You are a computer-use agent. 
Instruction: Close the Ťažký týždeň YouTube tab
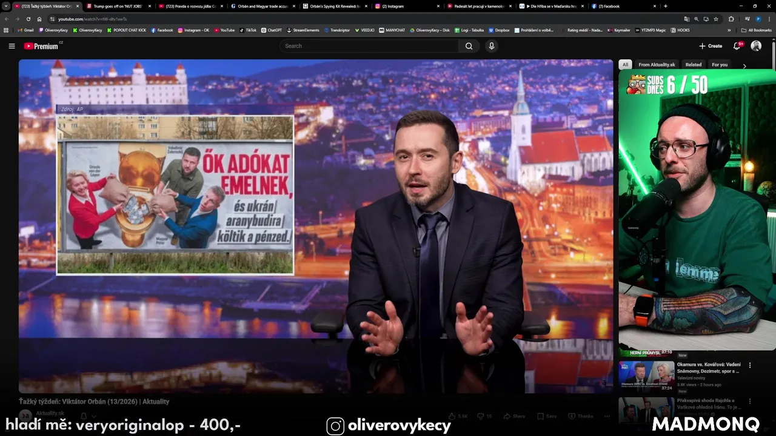(x=78, y=6)
